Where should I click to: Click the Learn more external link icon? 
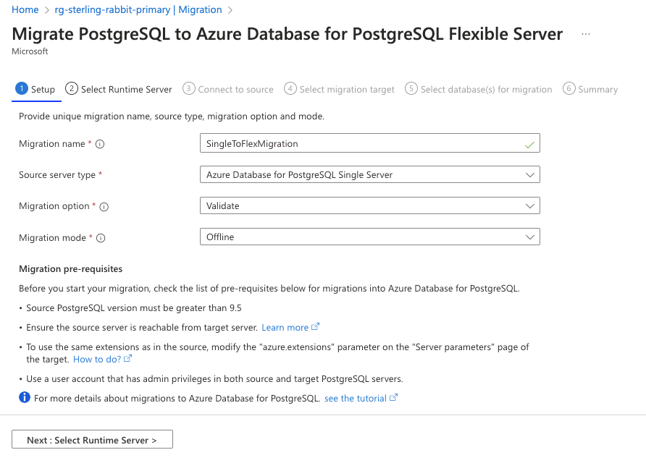[x=315, y=328]
